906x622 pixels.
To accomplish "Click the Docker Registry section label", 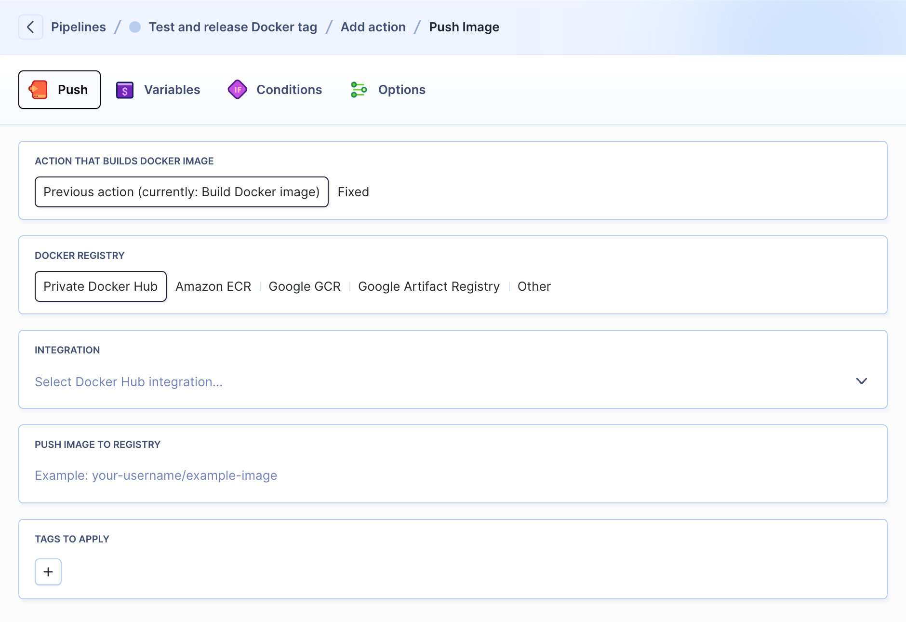I will 80,256.
